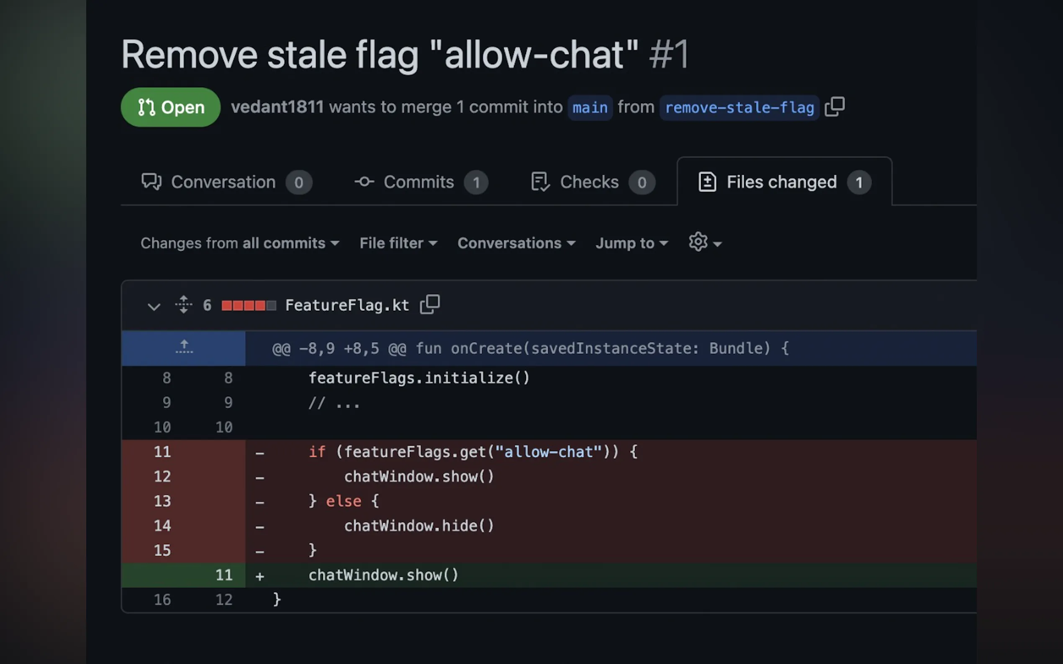The width and height of the screenshot is (1063, 664).
Task: Click the expand-all diff lines icon
Action: pos(184,304)
